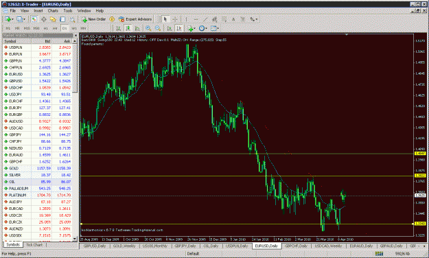Switch chart to Candlesticks mode
This screenshot has height=258, width=429.
pos(128,28)
